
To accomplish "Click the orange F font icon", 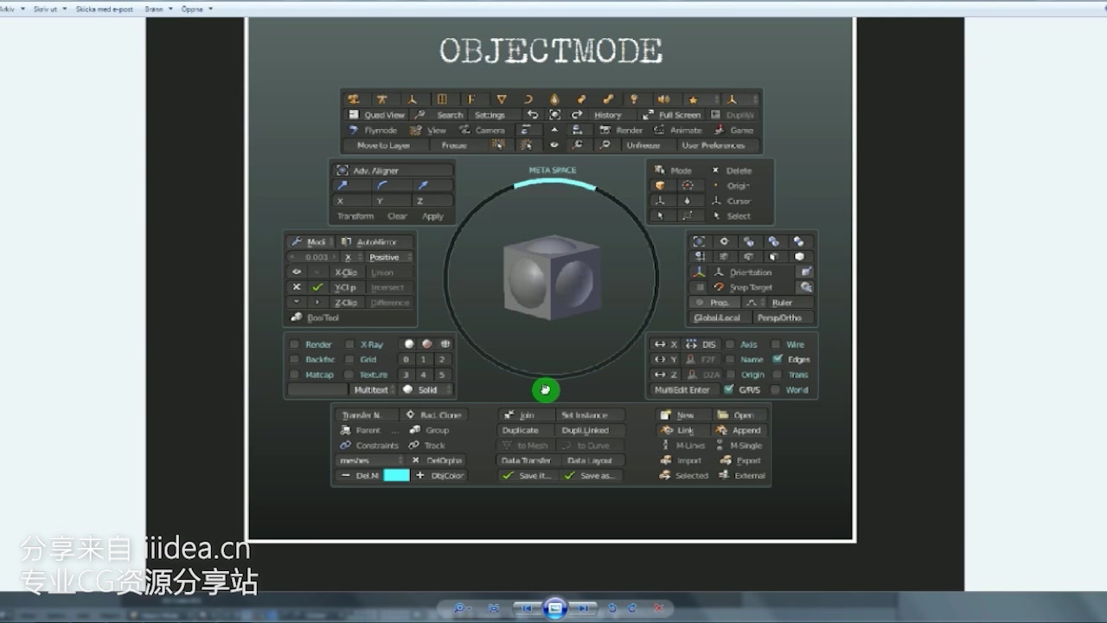I will pos(473,100).
